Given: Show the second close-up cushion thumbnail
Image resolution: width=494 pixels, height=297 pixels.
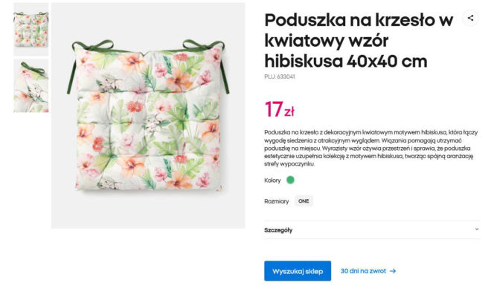Looking at the screenshot, I should point(31,86).
